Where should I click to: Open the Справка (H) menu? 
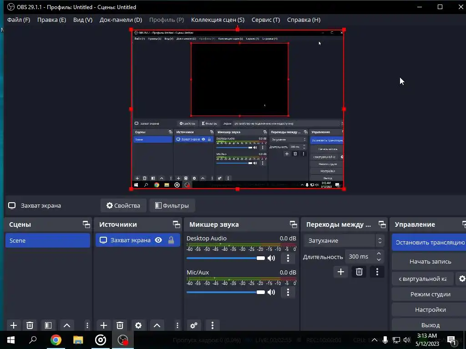click(x=304, y=20)
